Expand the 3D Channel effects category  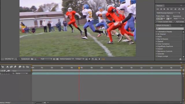tap(156, 34)
